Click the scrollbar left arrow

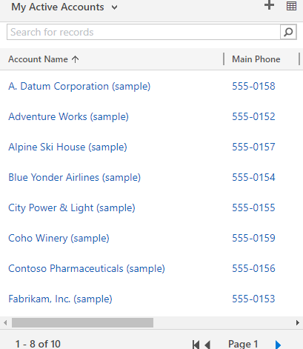[5, 322]
